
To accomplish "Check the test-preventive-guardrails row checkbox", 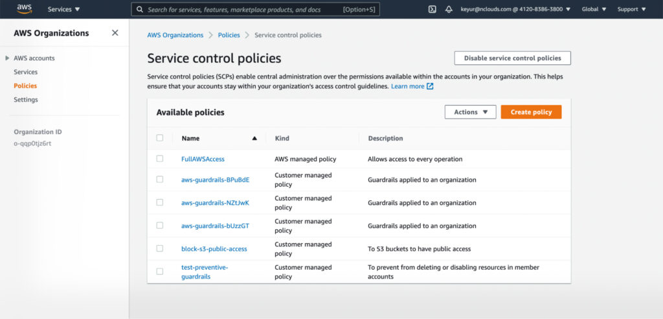I will [x=160, y=271].
